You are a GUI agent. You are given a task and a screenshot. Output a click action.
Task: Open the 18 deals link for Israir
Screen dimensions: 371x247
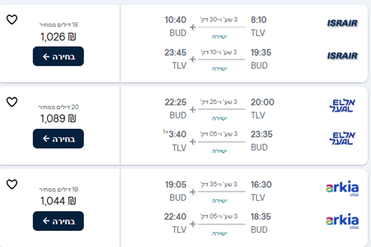58,25
